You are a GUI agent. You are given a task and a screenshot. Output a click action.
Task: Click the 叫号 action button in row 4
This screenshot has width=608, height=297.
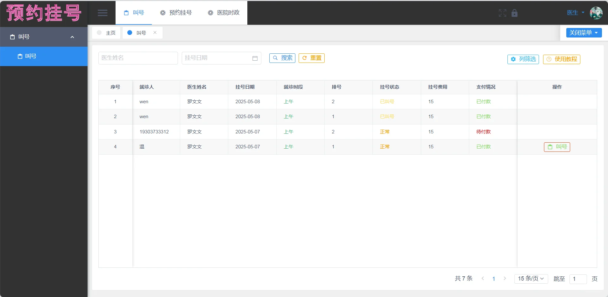(557, 147)
